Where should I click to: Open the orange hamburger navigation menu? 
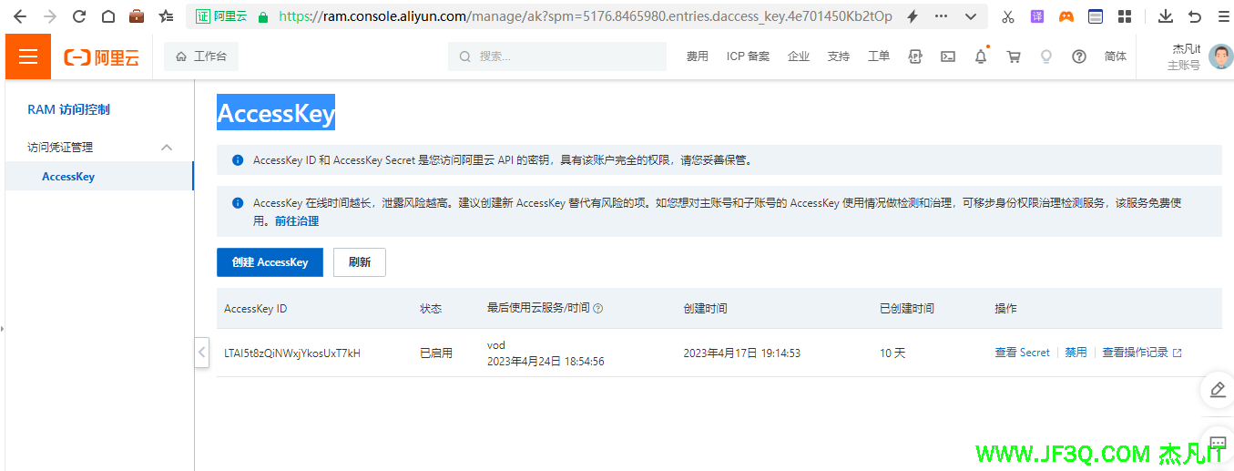28,56
